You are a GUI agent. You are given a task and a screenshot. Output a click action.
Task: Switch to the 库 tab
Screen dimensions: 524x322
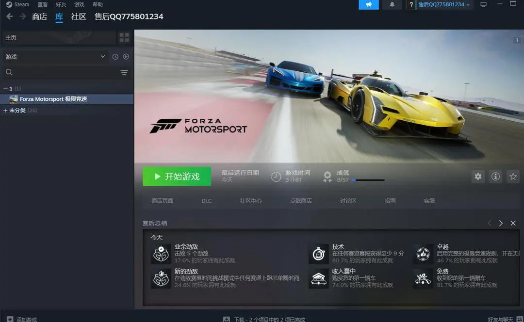pyautogui.click(x=59, y=16)
